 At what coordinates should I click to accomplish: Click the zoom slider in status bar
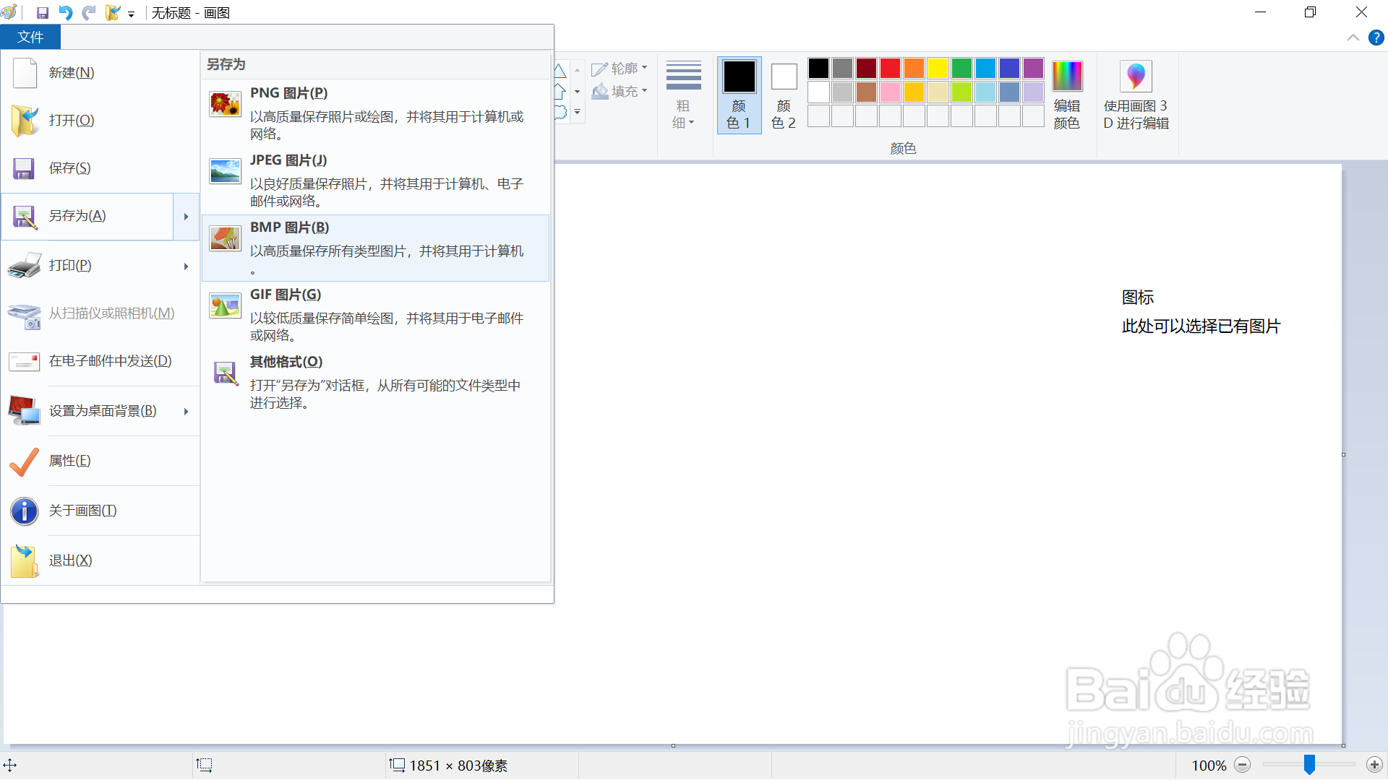[1309, 763]
